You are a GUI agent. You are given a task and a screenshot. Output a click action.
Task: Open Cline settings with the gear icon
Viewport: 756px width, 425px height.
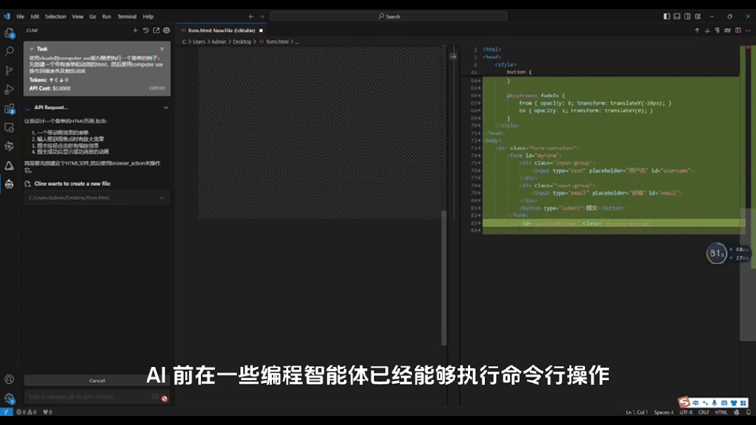(166, 30)
